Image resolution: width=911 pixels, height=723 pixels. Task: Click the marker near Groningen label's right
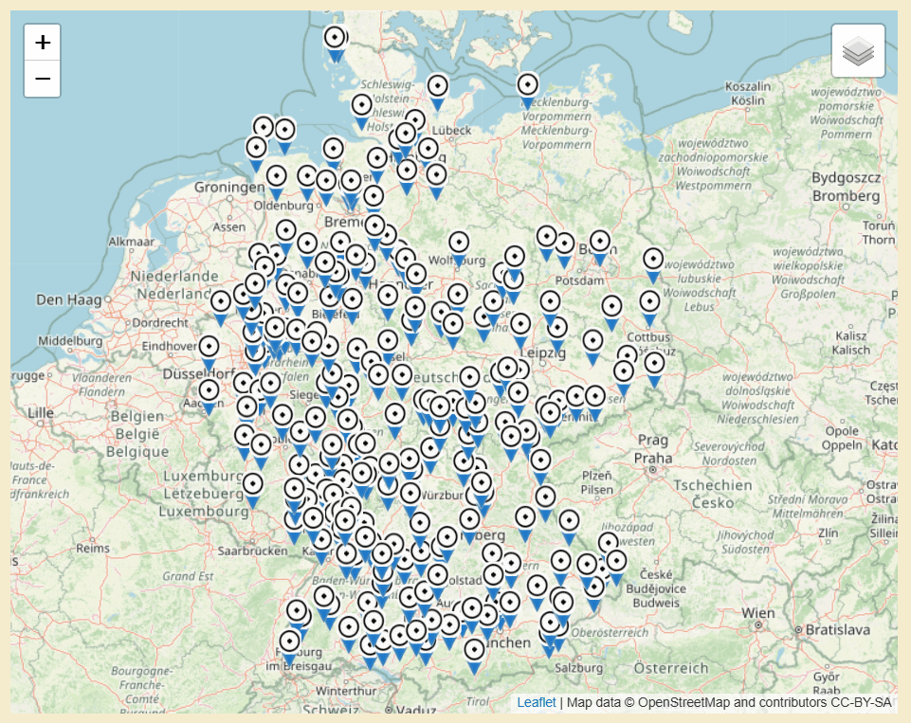pos(277,183)
